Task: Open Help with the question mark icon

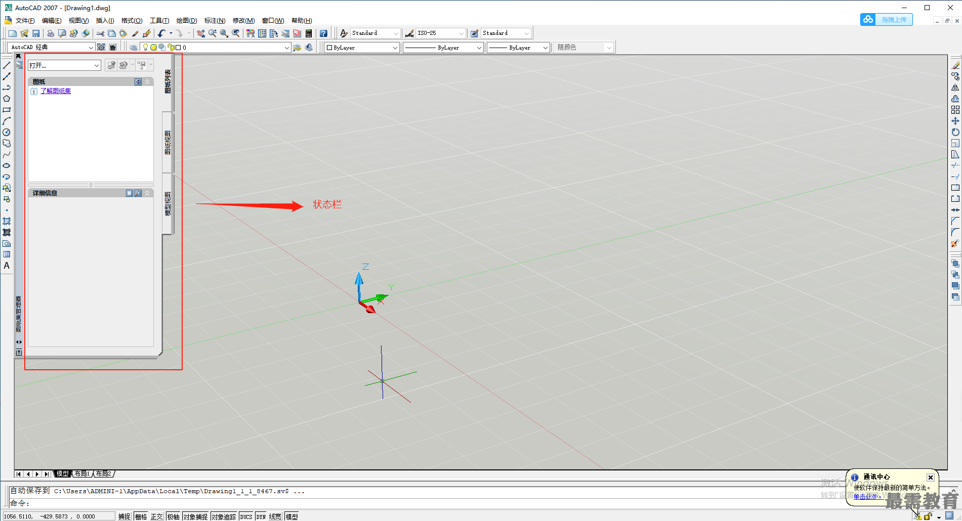Action: (x=323, y=33)
